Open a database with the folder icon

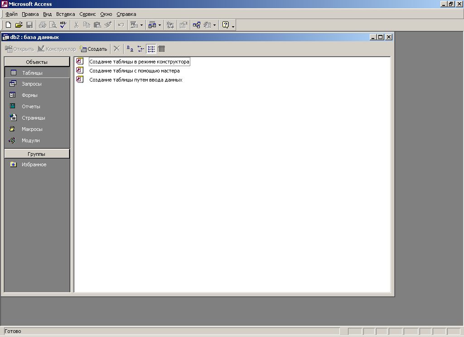pos(19,25)
